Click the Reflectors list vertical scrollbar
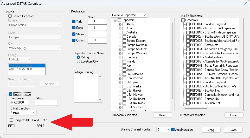This screenshot has height=138, width=250. pos(241,25)
